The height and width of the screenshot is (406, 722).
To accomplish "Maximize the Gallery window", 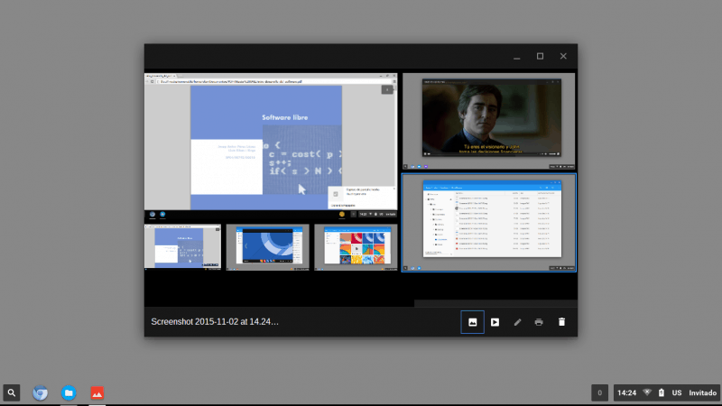I will click(540, 56).
